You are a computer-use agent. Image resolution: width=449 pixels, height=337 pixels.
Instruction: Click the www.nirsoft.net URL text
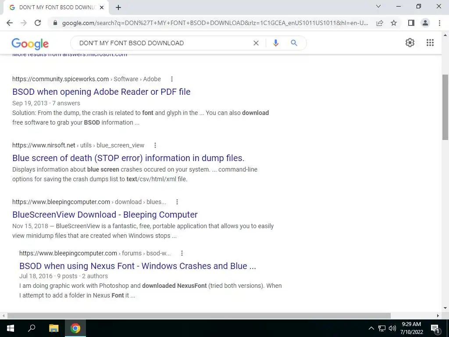coord(44,145)
